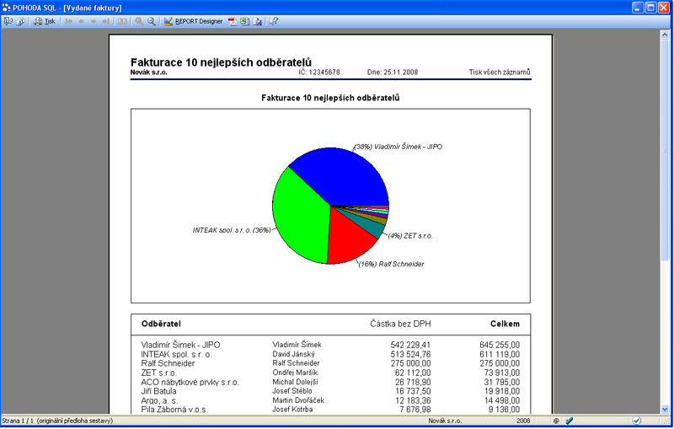This screenshot has width=674, height=429.
Task: Click the total '611 119,00'
Action: click(500, 354)
